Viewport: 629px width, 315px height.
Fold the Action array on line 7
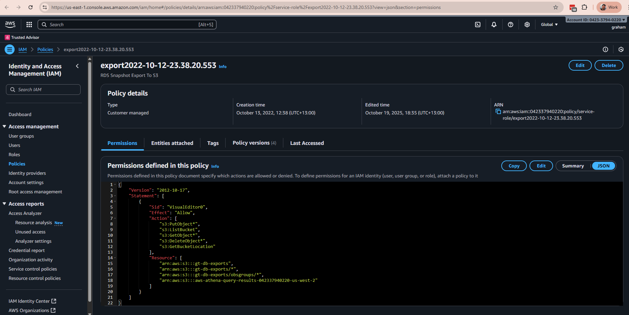[x=114, y=218]
